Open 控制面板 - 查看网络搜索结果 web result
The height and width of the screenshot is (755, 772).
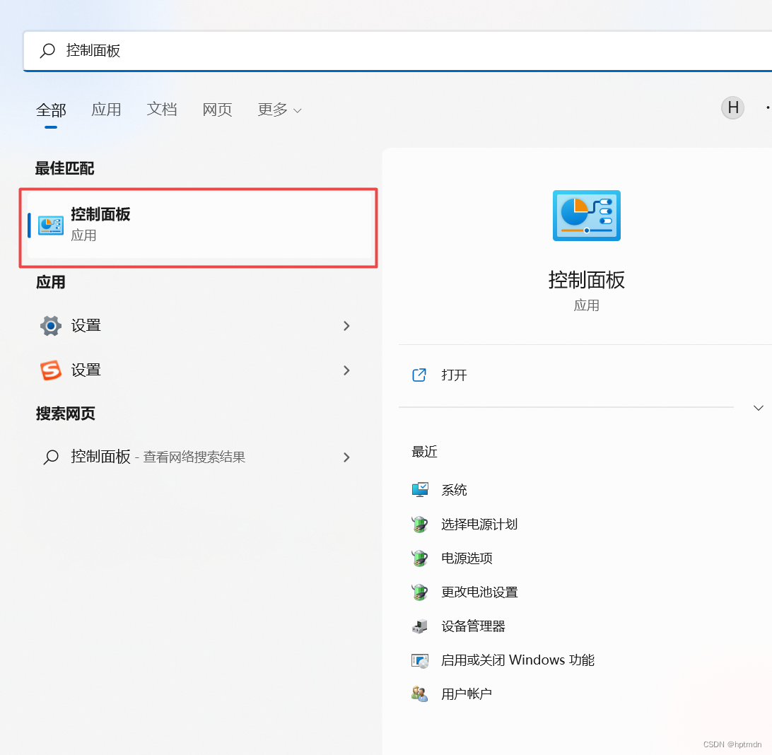point(199,457)
